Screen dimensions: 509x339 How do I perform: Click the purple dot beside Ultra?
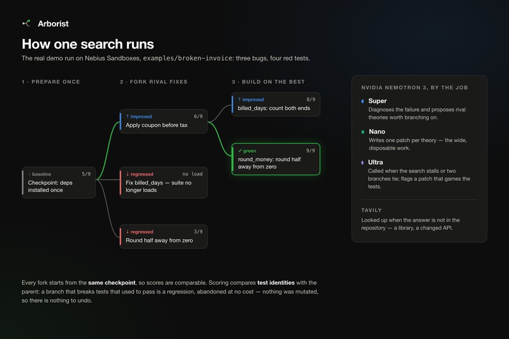point(362,162)
